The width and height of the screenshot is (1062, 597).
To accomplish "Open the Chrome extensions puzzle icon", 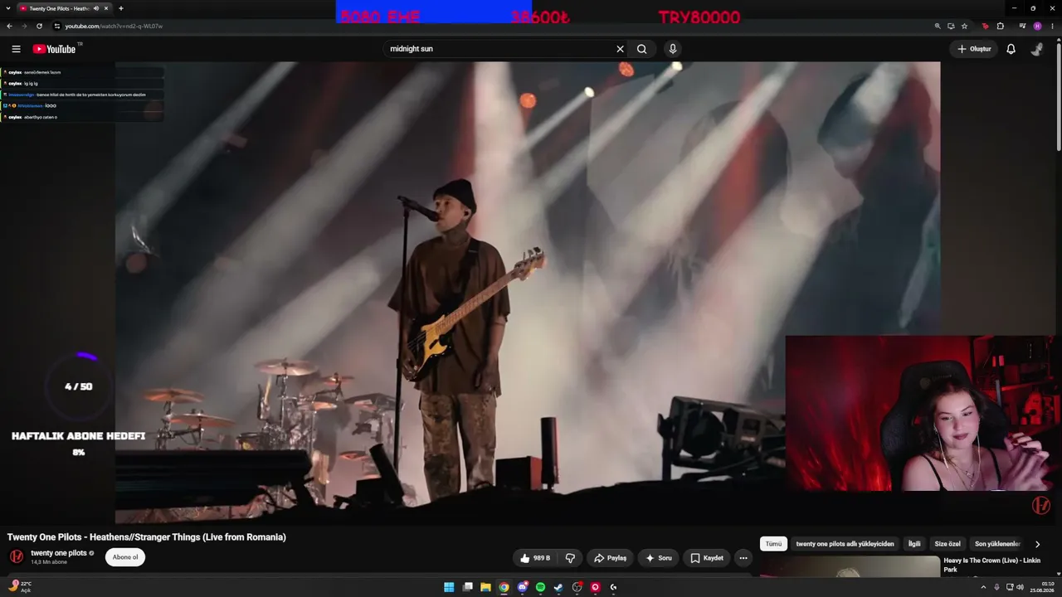I will click(x=1001, y=26).
